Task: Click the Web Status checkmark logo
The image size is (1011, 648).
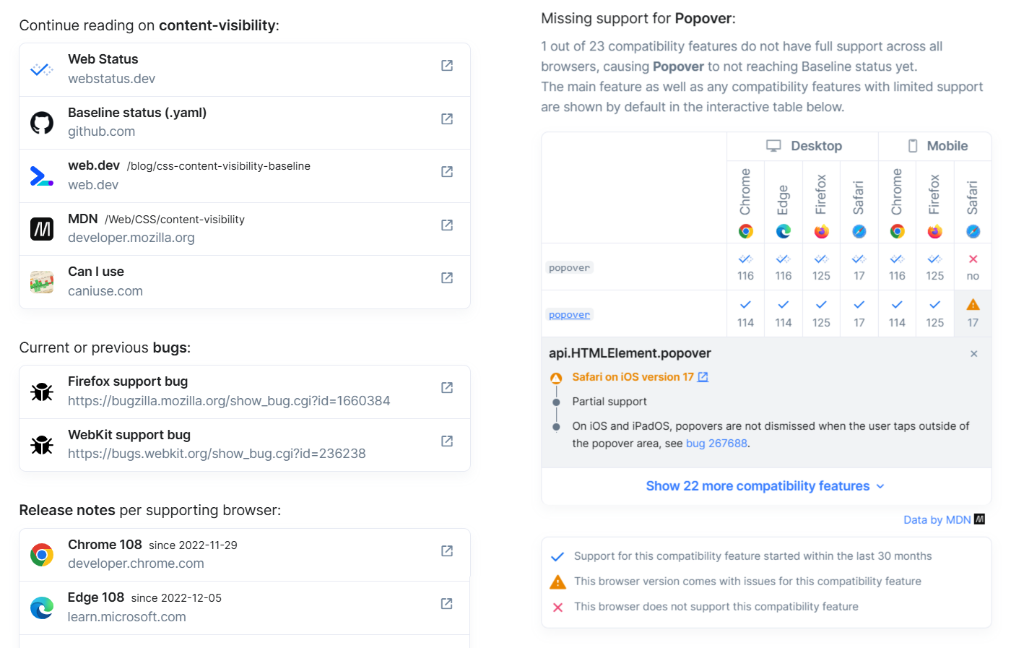Action: pyautogui.click(x=41, y=68)
